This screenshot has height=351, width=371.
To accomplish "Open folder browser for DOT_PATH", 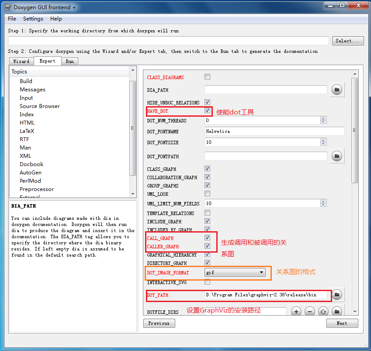I will tap(337, 295).
